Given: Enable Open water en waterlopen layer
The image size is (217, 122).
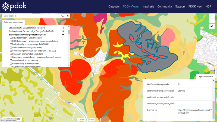Looking at the screenshot, I should [x=11, y=57].
